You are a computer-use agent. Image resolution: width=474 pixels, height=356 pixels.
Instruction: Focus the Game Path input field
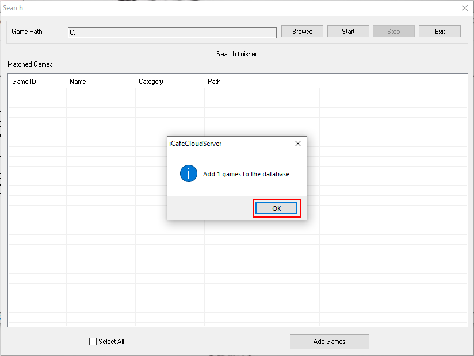pos(172,33)
